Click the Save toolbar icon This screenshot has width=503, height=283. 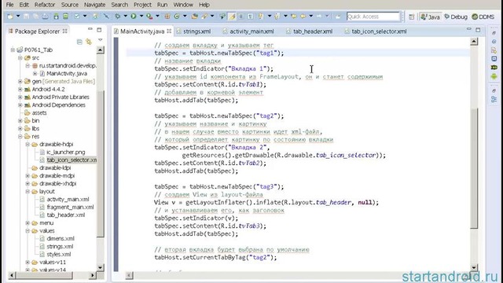coord(26,17)
